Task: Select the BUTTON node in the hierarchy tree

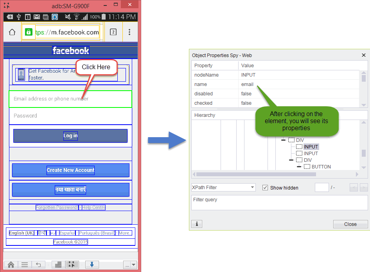Action: (321, 167)
